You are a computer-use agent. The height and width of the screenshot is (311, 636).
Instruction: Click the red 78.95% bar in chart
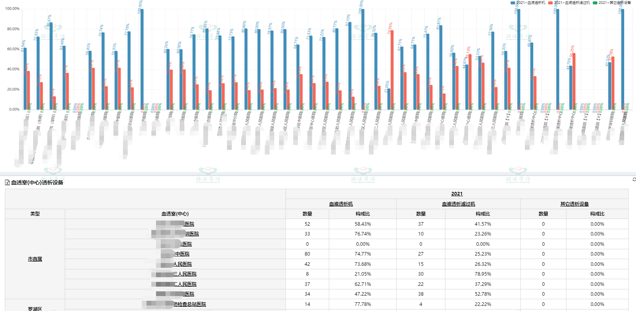point(392,70)
